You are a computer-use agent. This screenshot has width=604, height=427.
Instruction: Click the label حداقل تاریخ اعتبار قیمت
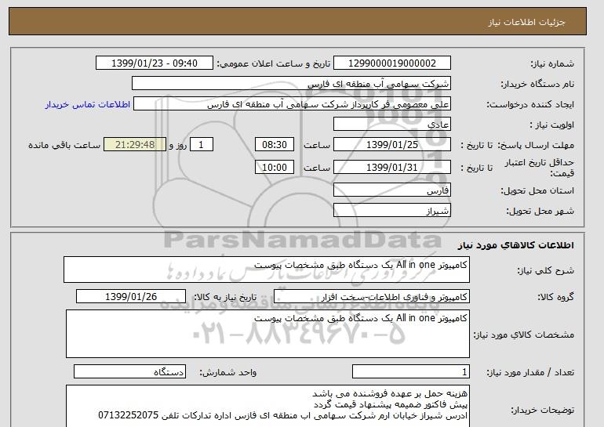540,168
